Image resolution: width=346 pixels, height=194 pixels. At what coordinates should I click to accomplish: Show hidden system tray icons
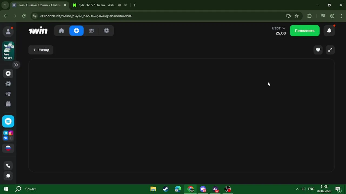click(x=298, y=189)
